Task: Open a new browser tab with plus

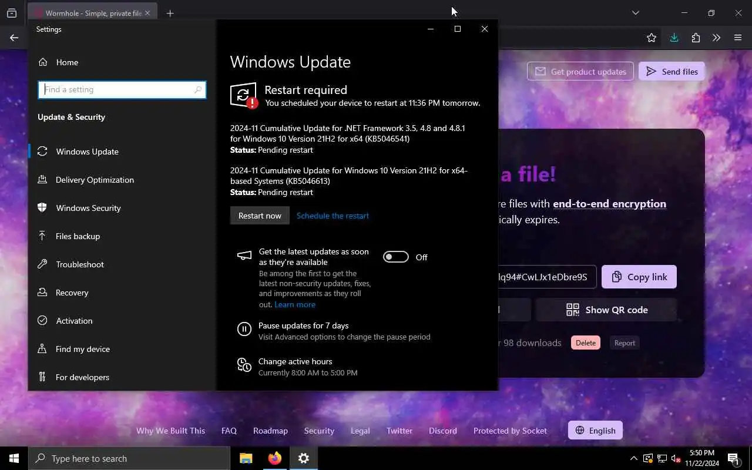Action: coord(170,13)
